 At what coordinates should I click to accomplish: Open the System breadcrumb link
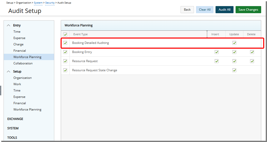pyautogui.click(x=38, y=3)
